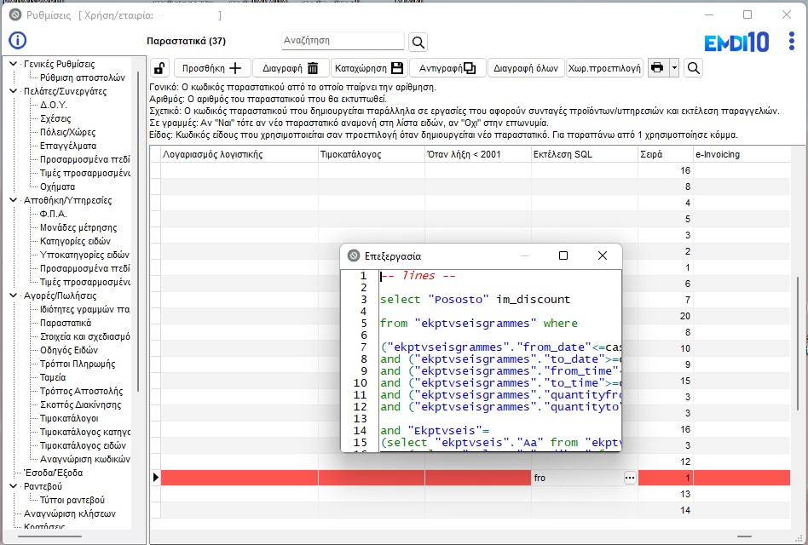808x545 pixels.
Task: Select Δ.Ο.Υ. in the settings tree
Action: coord(54,105)
